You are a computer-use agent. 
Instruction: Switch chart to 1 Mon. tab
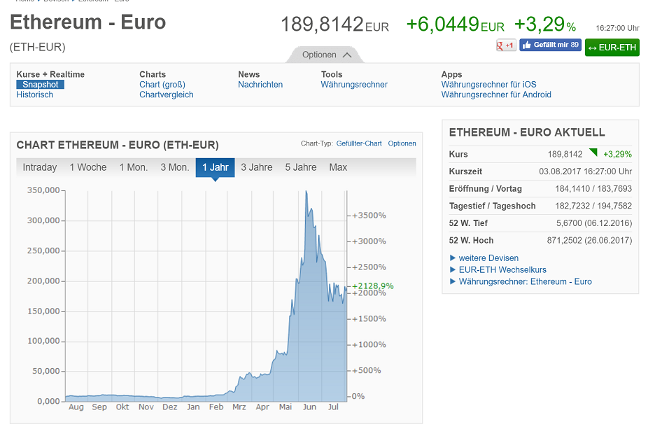(134, 167)
